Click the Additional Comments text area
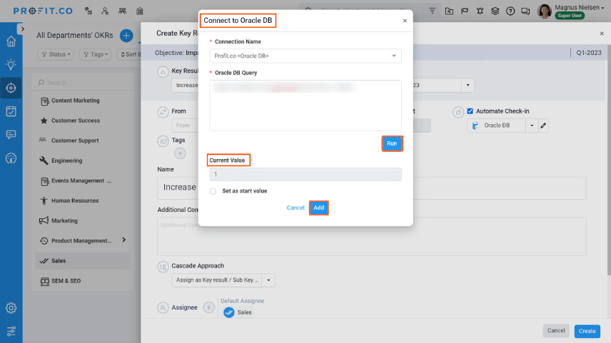 (371, 236)
